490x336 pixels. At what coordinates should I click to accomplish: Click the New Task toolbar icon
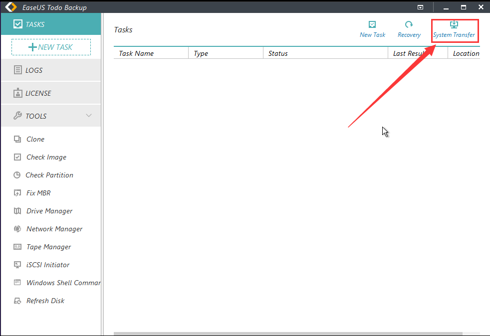tap(372, 24)
